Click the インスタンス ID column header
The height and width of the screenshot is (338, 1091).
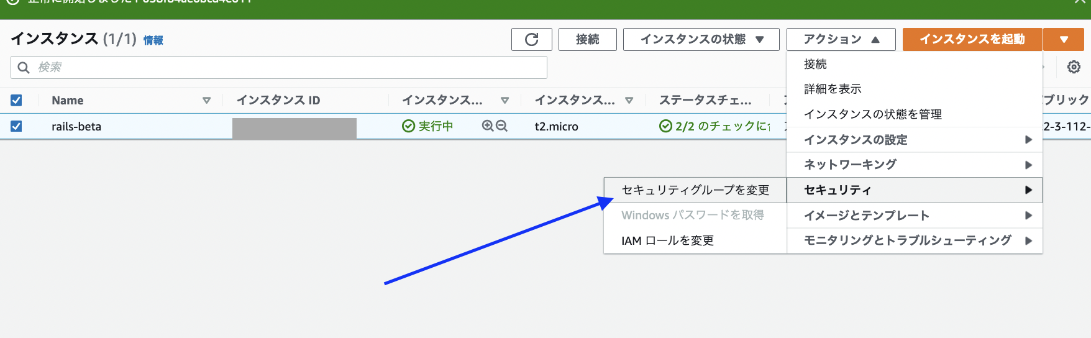click(x=278, y=100)
